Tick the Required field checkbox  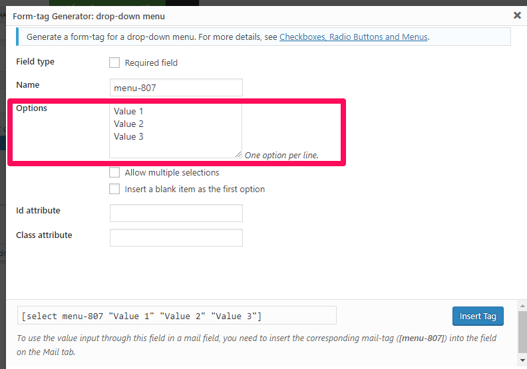point(114,62)
